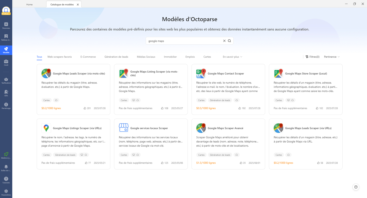Open the Outil section from the sidebar
This screenshot has height=198, width=367.
(x=6, y=63)
